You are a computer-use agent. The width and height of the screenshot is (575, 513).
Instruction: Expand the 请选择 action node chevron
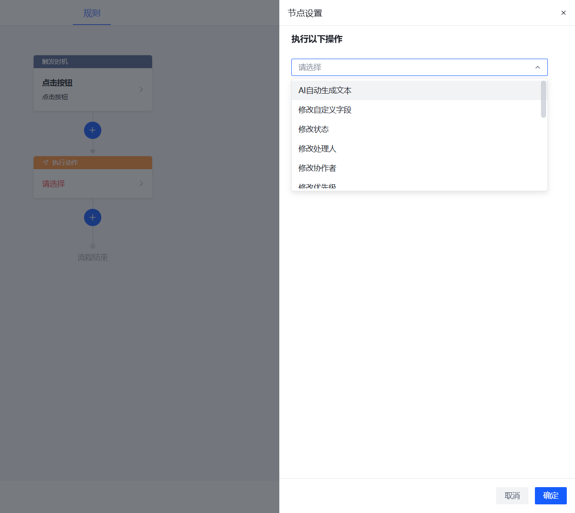point(141,184)
